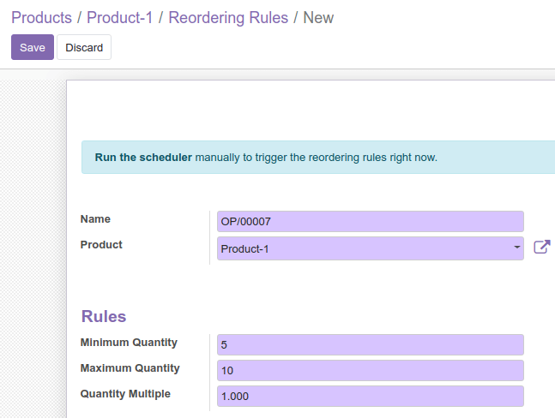
Task: Click the Rules section heading
Action: (x=104, y=316)
